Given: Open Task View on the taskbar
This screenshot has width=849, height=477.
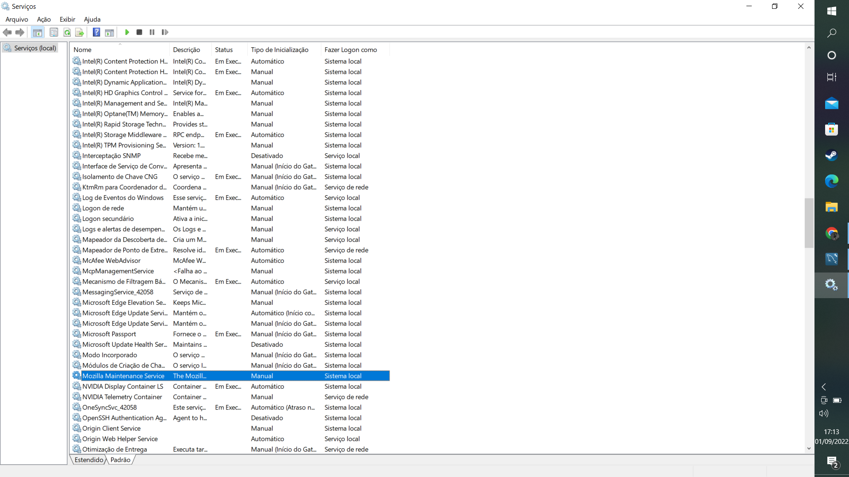Looking at the screenshot, I should click(x=831, y=77).
